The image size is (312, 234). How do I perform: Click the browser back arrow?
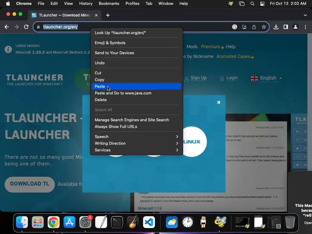(7, 27)
